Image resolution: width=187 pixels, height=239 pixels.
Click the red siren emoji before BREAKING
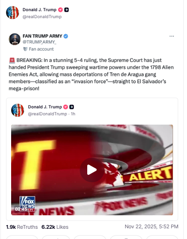[12, 60]
